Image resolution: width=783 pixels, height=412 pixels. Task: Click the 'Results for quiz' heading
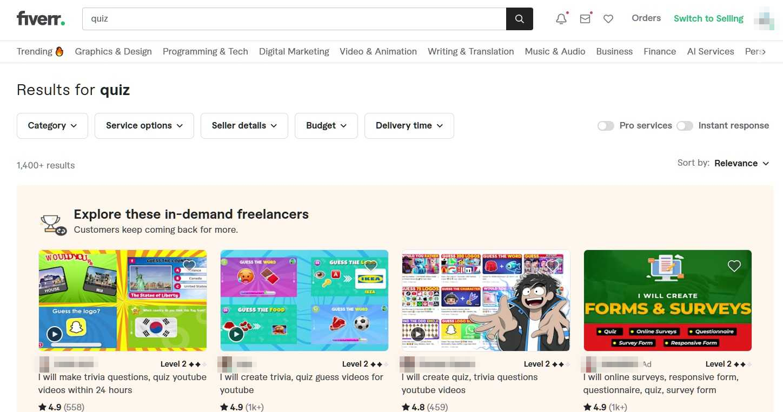point(73,90)
